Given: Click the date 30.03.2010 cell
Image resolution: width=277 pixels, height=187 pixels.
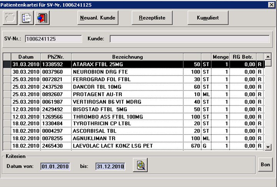Looking at the screenshot, I should tap(26, 72).
